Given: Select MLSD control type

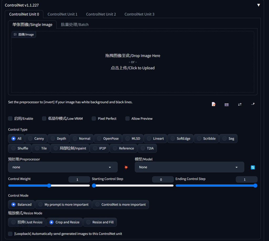Looking at the screenshot, I should pos(133,138).
